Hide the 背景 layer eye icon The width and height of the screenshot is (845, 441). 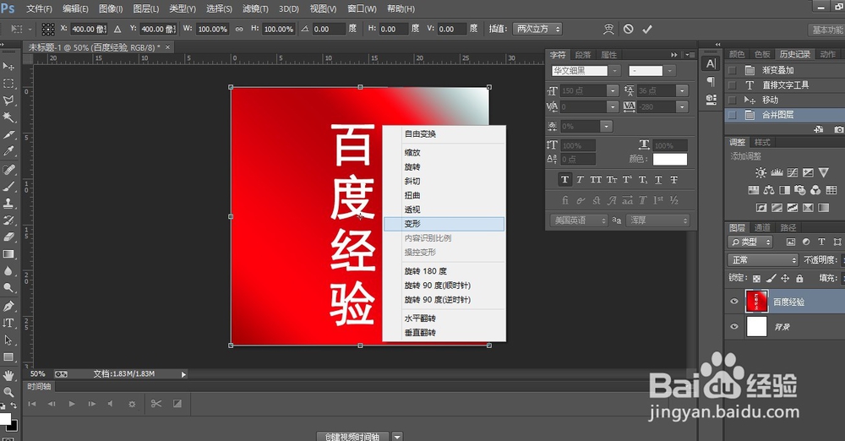(734, 326)
